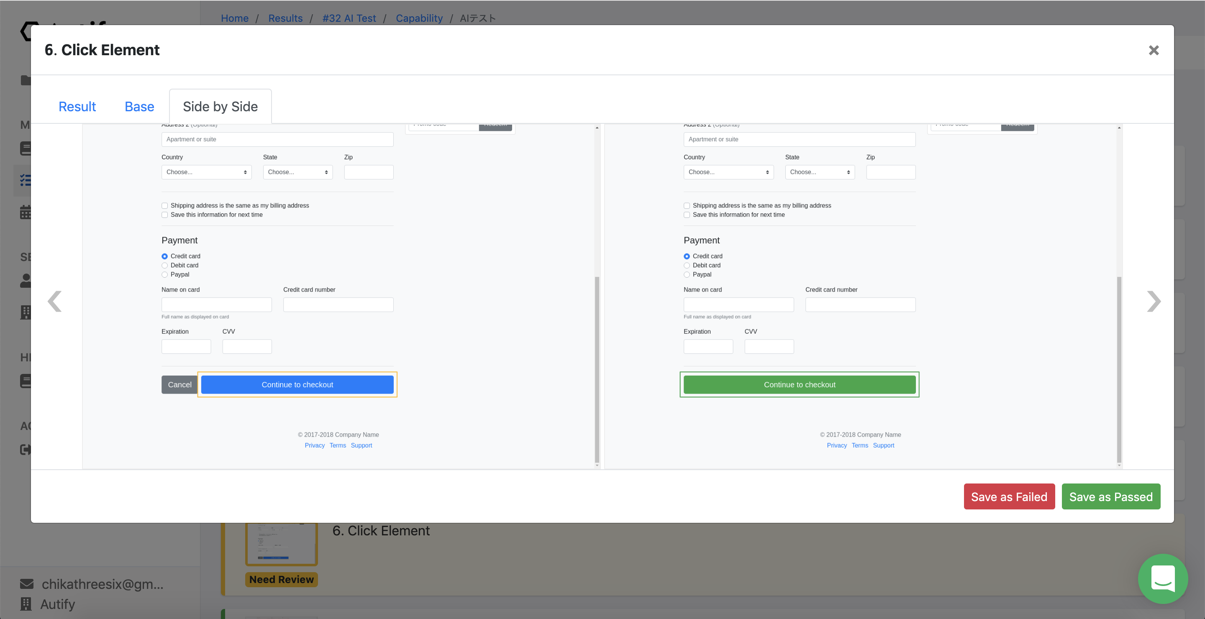Select Debit card radio in left pane
The height and width of the screenshot is (619, 1205).
(165, 266)
